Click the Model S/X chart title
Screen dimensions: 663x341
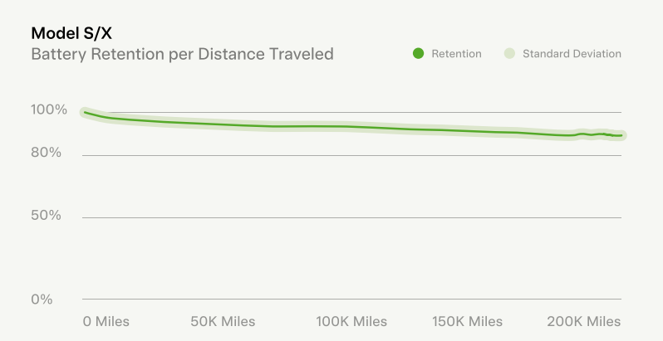pos(71,34)
